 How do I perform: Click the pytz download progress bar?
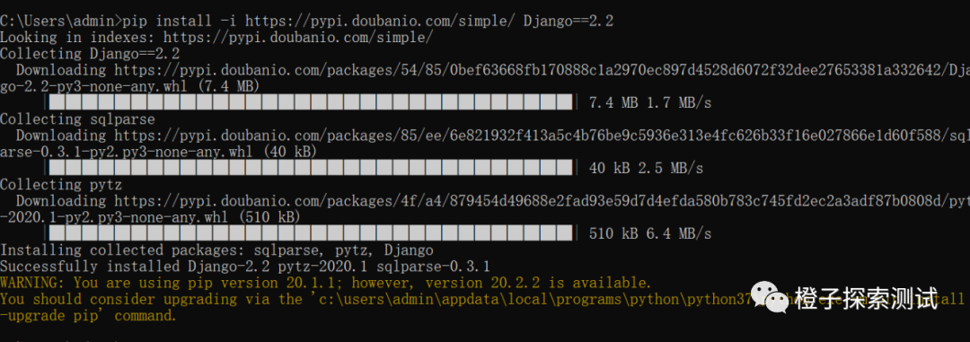tap(311, 233)
